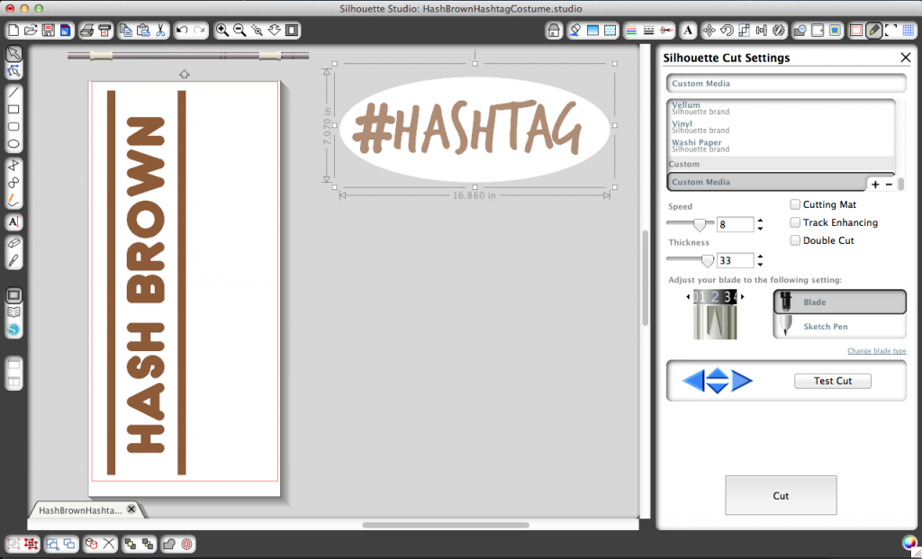Image resolution: width=922 pixels, height=559 pixels.
Task: Select the HASH BROWN text on page
Action: click(145, 285)
